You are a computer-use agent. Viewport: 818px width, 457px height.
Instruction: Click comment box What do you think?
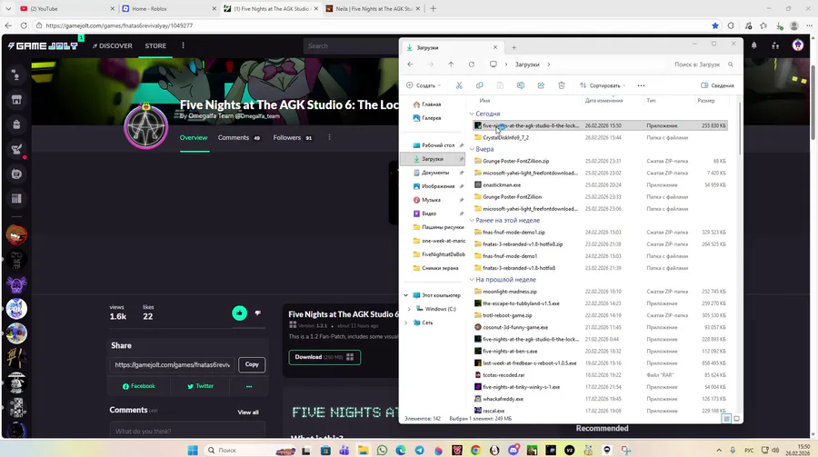tap(187, 431)
